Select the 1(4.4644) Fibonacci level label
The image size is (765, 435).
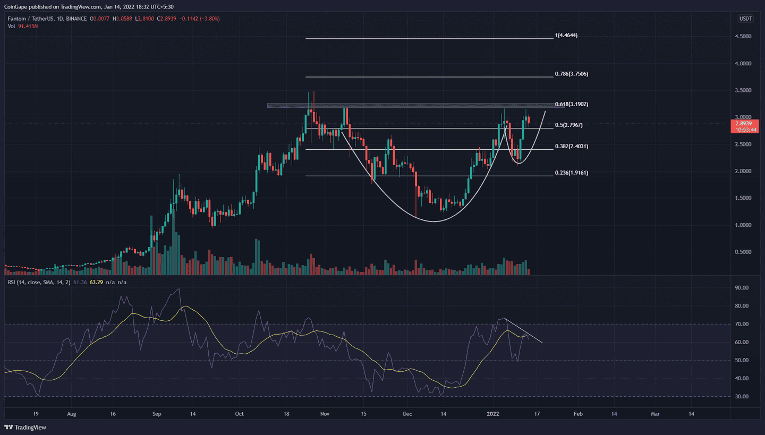pos(566,36)
